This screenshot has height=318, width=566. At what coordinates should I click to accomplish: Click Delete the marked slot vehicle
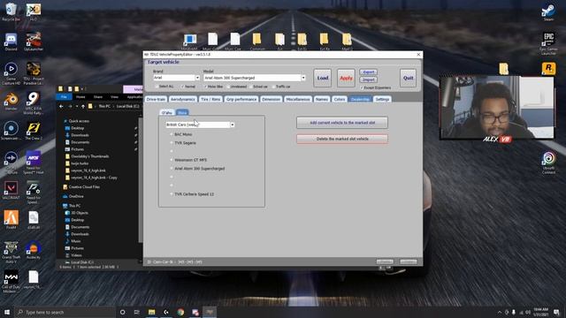click(342, 139)
